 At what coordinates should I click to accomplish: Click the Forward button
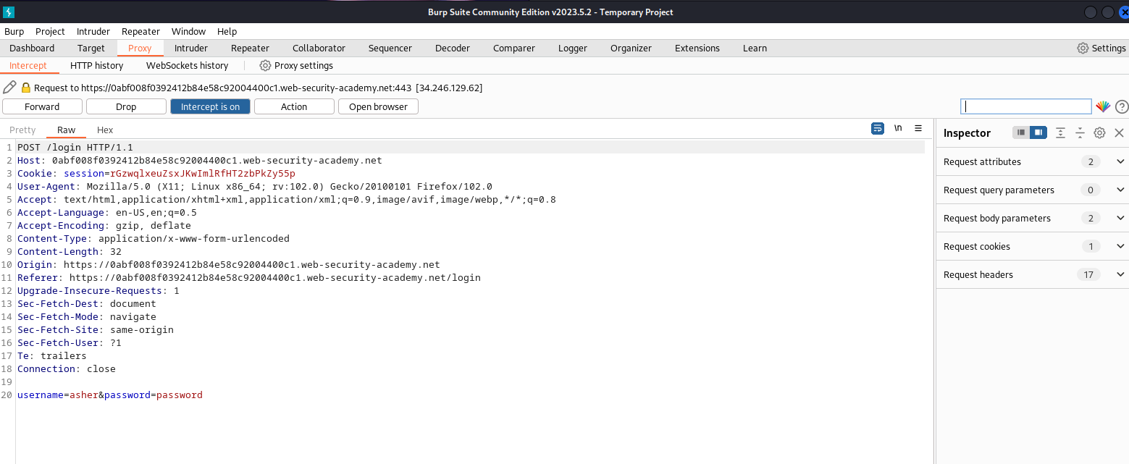(42, 106)
